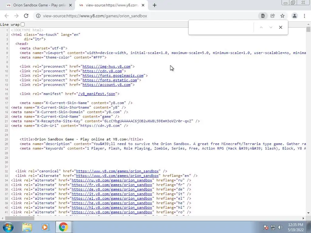Select the view-source y8.com tab

[x=111, y=5]
